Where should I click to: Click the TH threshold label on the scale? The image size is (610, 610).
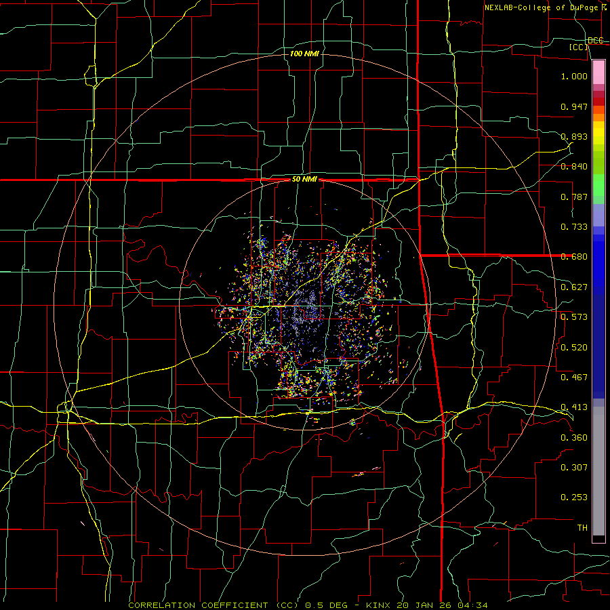582,528
